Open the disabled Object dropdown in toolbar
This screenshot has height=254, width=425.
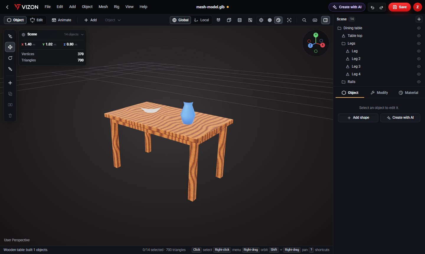(113, 20)
